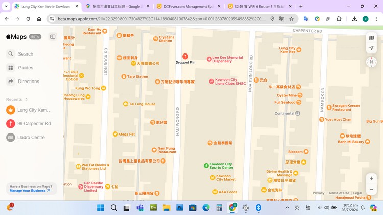The width and height of the screenshot is (383, 215).
Task: Select the Continental marker
Action: [298, 113]
